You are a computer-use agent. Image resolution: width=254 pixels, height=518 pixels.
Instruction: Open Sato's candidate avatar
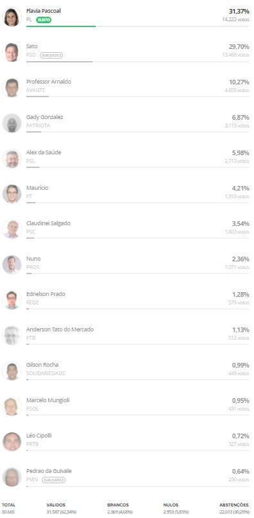tap(12, 52)
